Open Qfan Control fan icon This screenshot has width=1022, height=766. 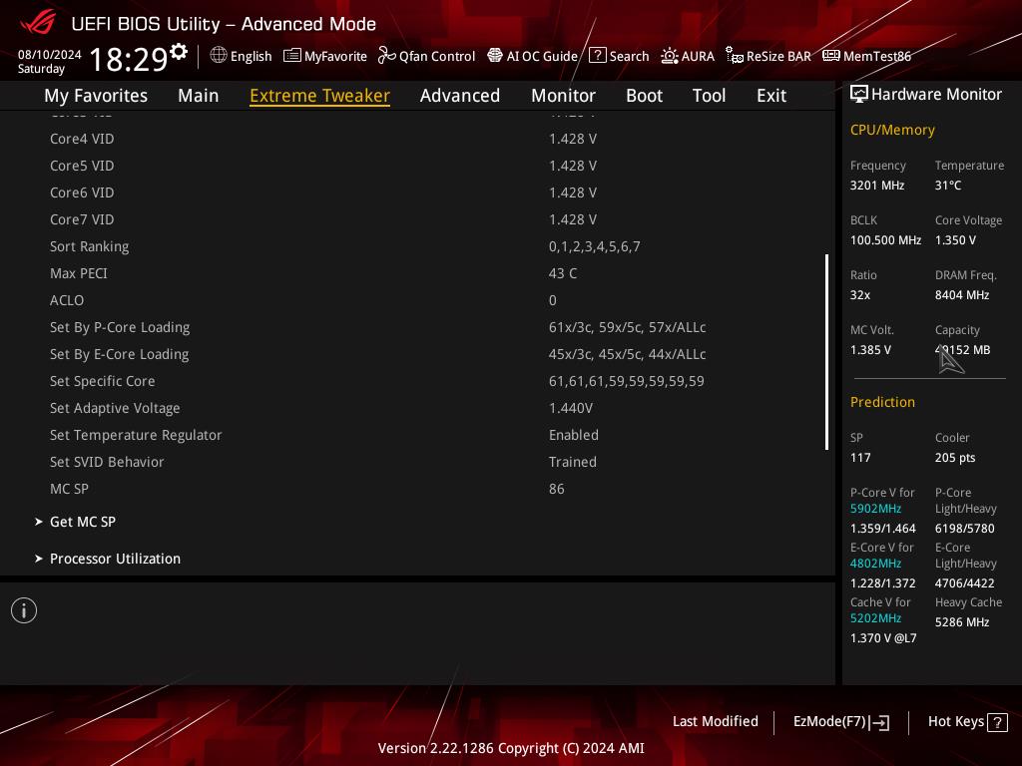click(x=386, y=56)
